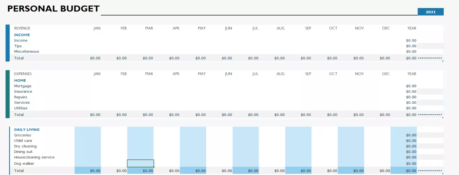The width and height of the screenshot is (459, 175).
Task: Select the Groceries row label
Action: (x=23, y=135)
